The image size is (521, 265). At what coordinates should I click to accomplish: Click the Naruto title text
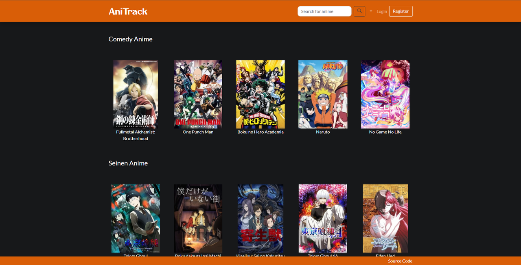pyautogui.click(x=323, y=132)
